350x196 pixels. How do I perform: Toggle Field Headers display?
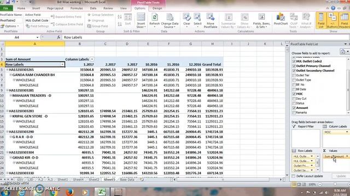[x=344, y=21]
